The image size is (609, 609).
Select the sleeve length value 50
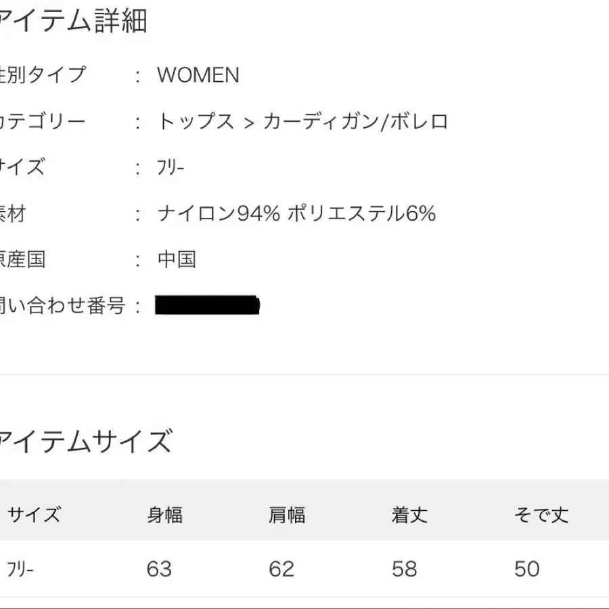pyautogui.click(x=526, y=569)
